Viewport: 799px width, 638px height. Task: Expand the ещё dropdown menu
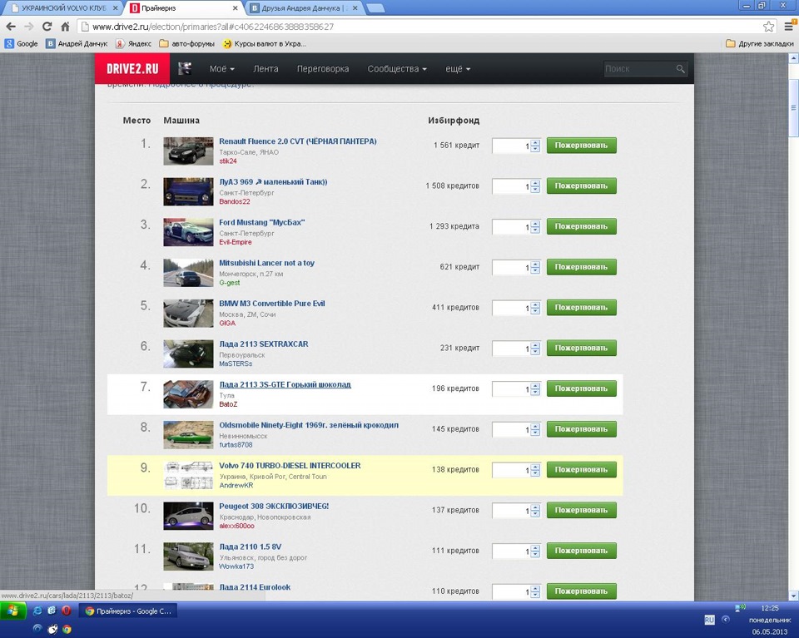pyautogui.click(x=458, y=69)
